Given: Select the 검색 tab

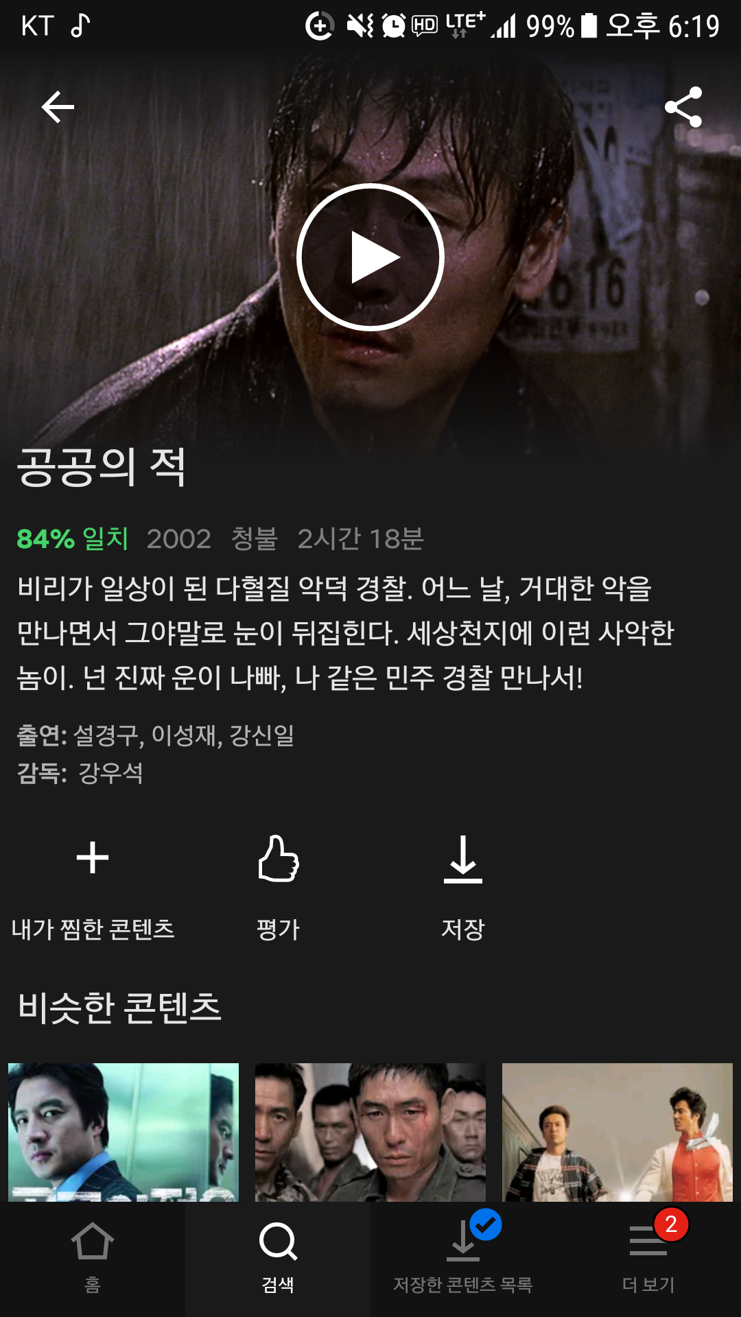Looking at the screenshot, I should [x=278, y=1259].
